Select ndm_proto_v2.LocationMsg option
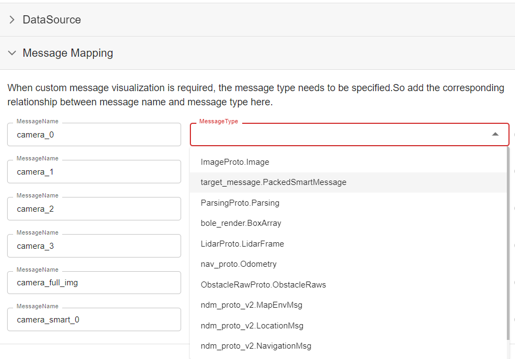 pos(251,326)
